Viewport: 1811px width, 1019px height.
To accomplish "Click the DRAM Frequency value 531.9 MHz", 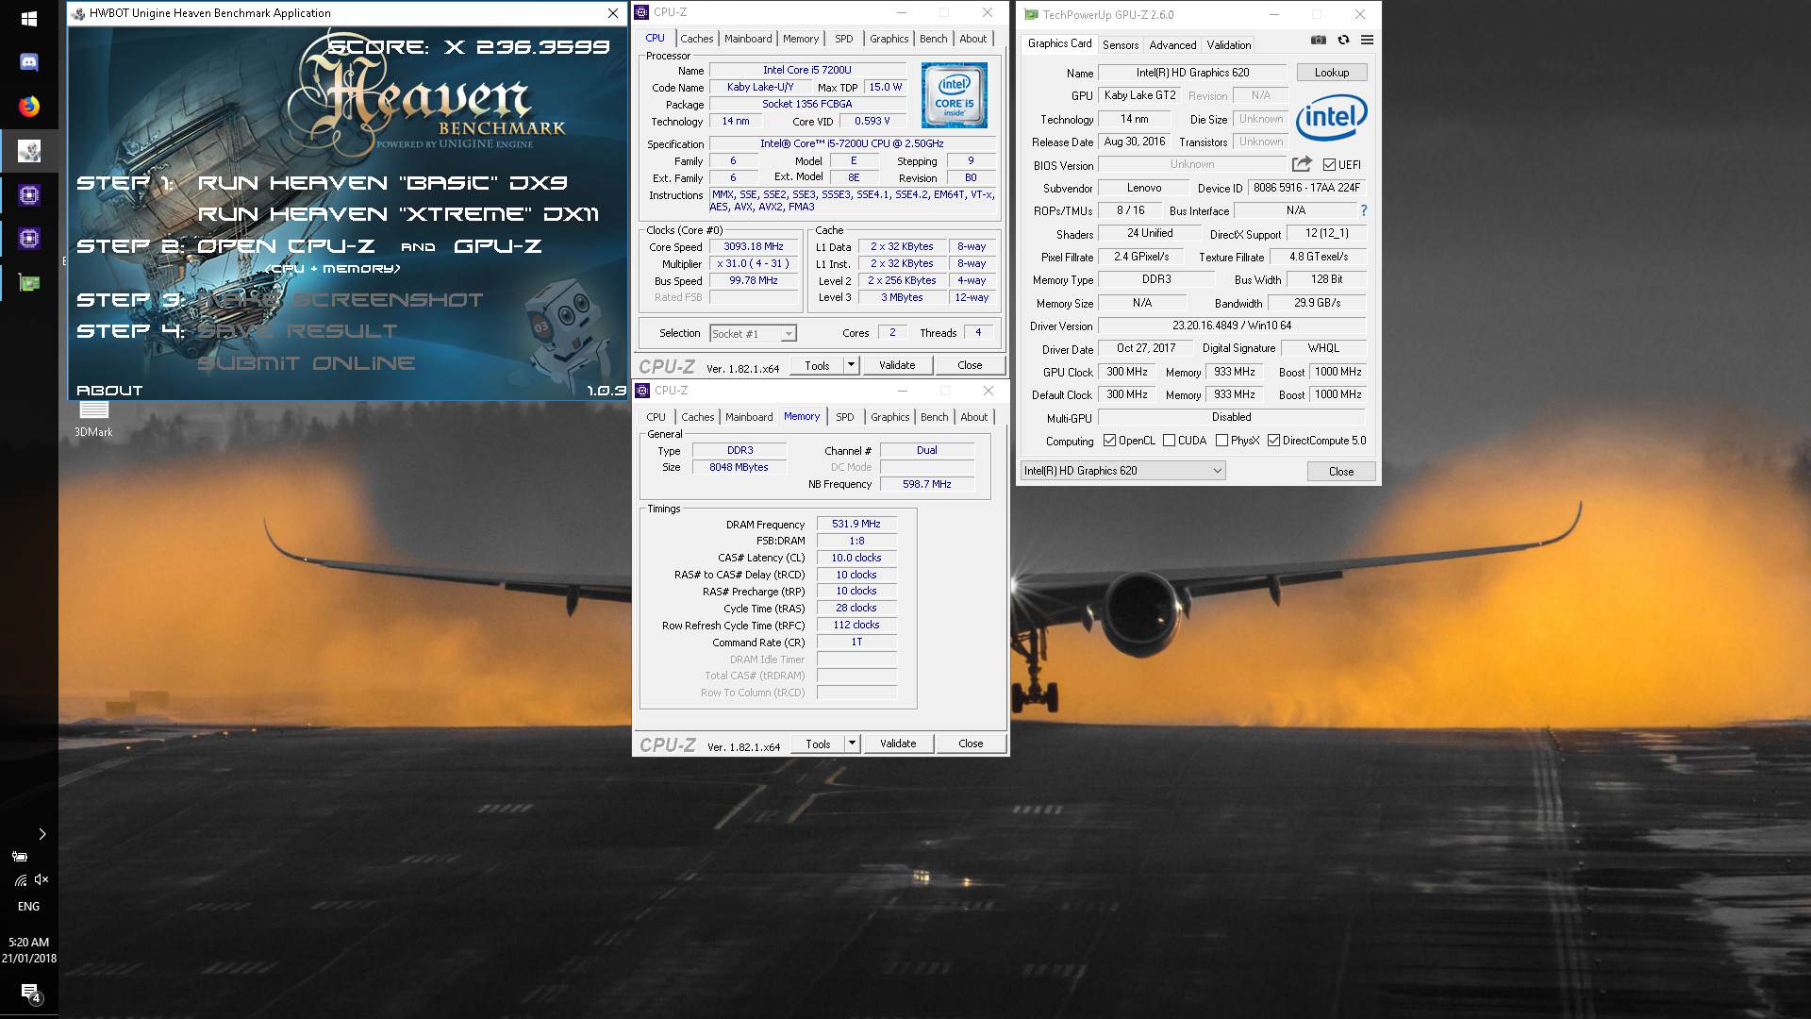I will [x=856, y=524].
